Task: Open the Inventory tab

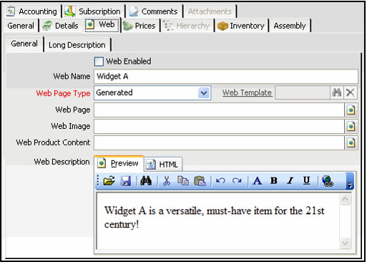Action: click(x=241, y=26)
